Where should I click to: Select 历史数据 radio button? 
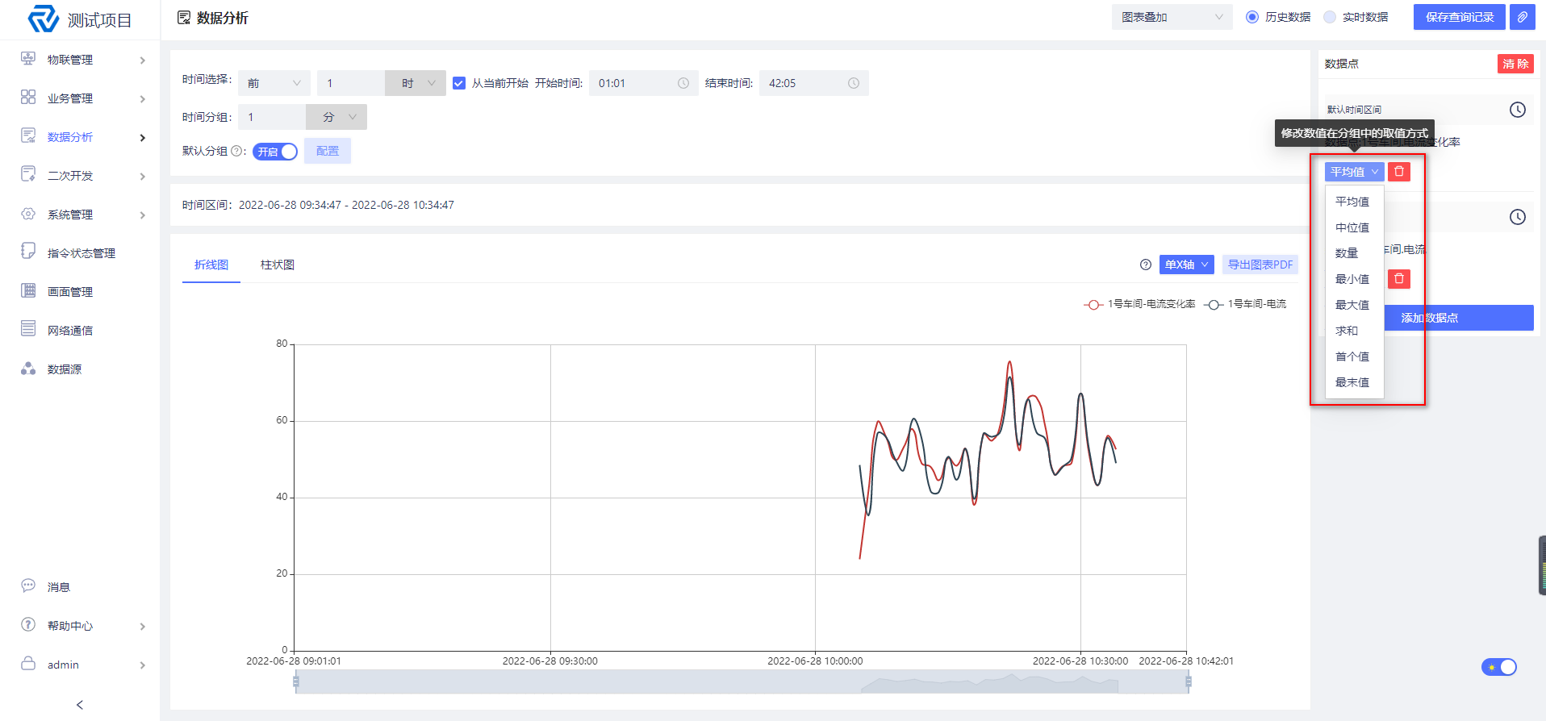1252,17
